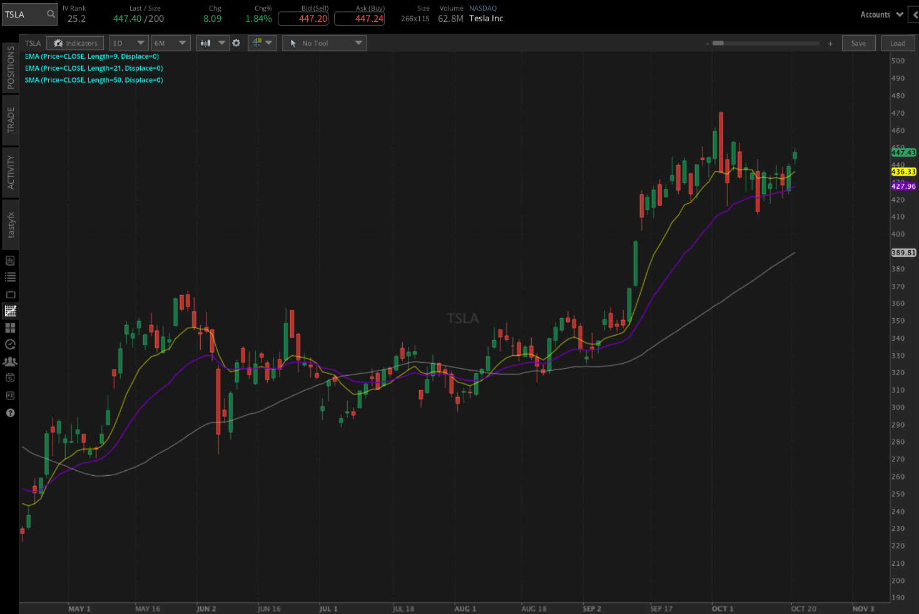Click the Bid (Sell) price 447.20
919x614 pixels.
point(303,19)
